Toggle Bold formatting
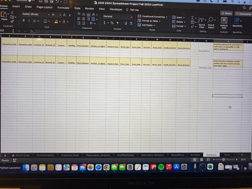Viewport: 252px width, 189px height. click(24, 21)
